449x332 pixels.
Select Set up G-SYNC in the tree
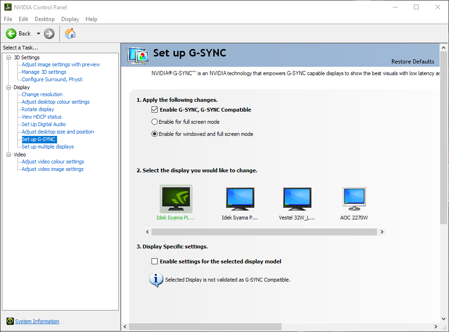coord(39,139)
